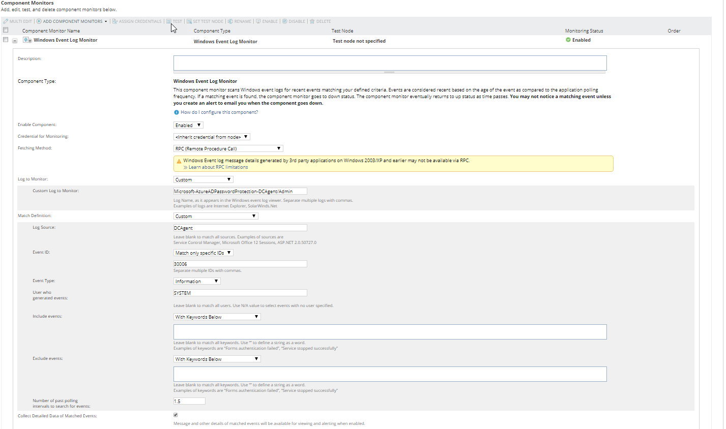Click the Disable toolbar label
726x429 pixels.
pos(297,21)
